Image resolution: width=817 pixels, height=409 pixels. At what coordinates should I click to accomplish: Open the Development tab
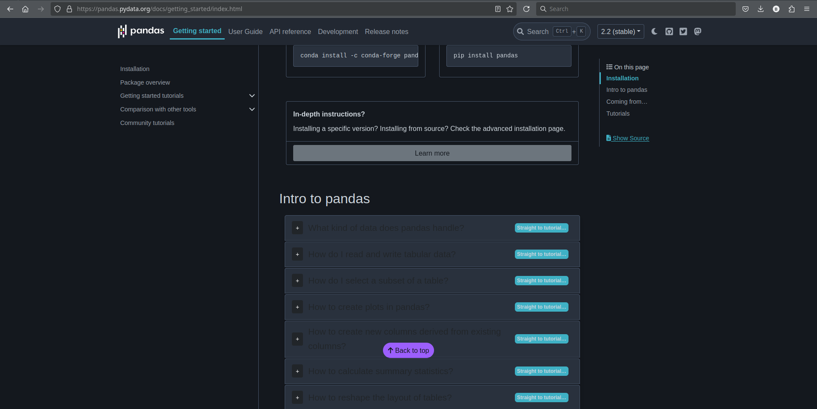point(338,31)
